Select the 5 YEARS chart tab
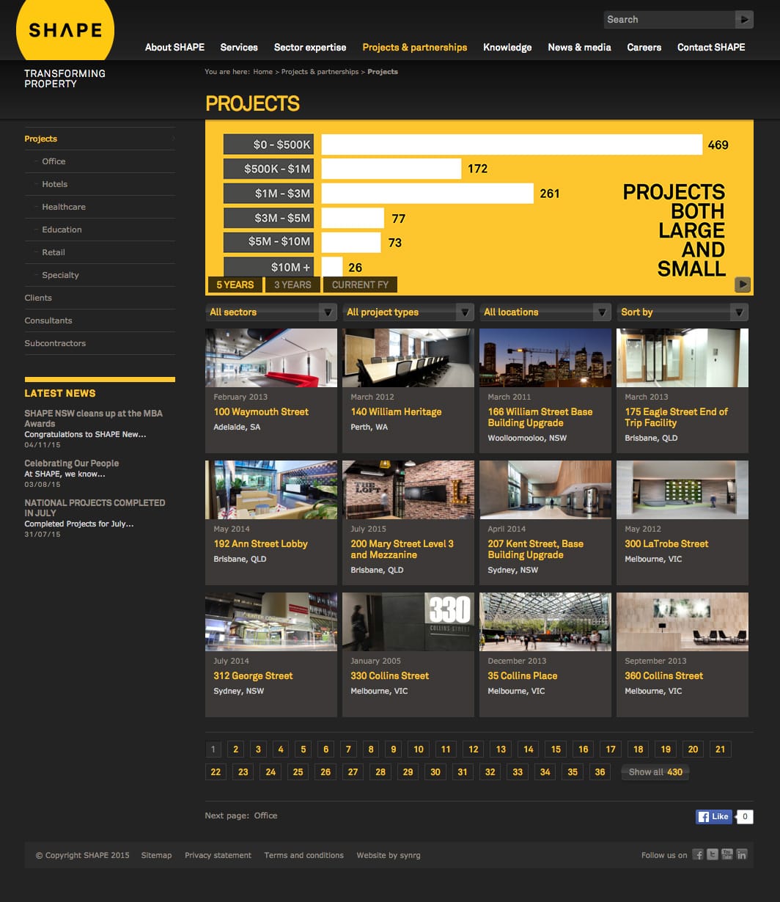Viewport: 780px width, 902px height. click(x=235, y=285)
